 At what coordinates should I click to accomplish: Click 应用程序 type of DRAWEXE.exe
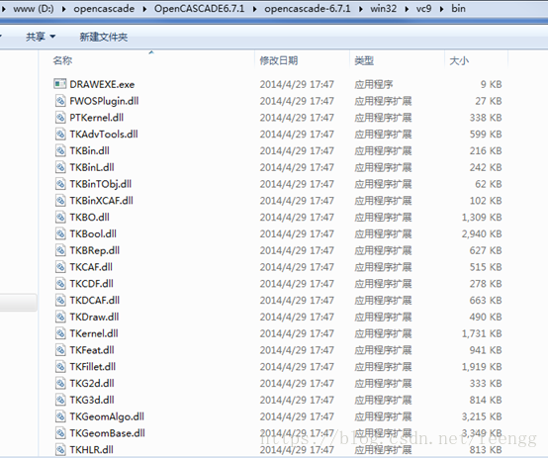pyautogui.click(x=374, y=84)
